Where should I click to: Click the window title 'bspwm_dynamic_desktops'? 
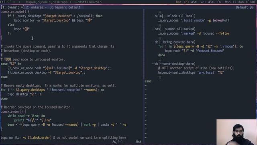click(x=47, y=2)
